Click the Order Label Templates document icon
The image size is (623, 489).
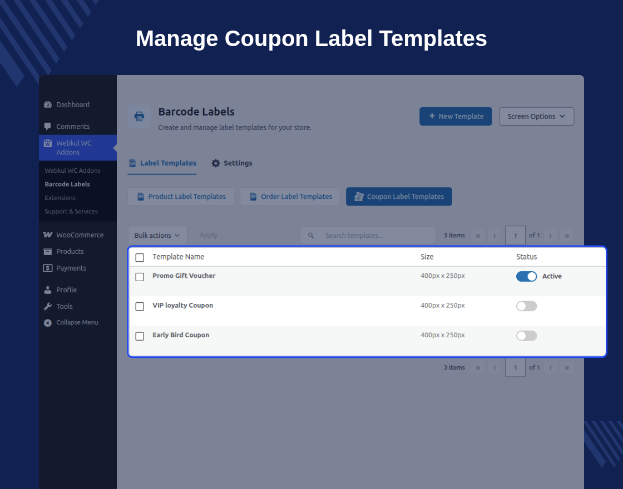tap(253, 197)
